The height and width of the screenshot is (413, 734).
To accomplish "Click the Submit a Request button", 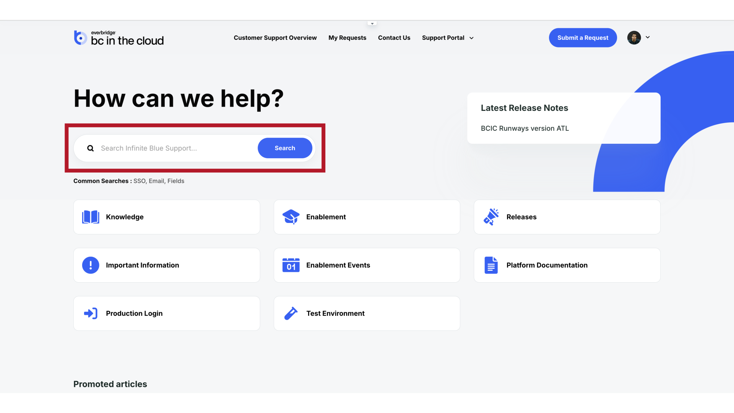I will tap(583, 37).
